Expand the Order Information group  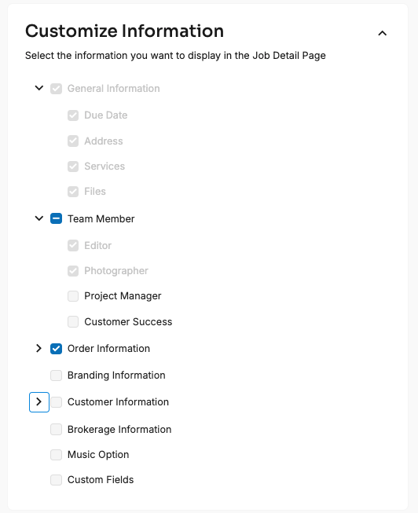click(x=39, y=348)
